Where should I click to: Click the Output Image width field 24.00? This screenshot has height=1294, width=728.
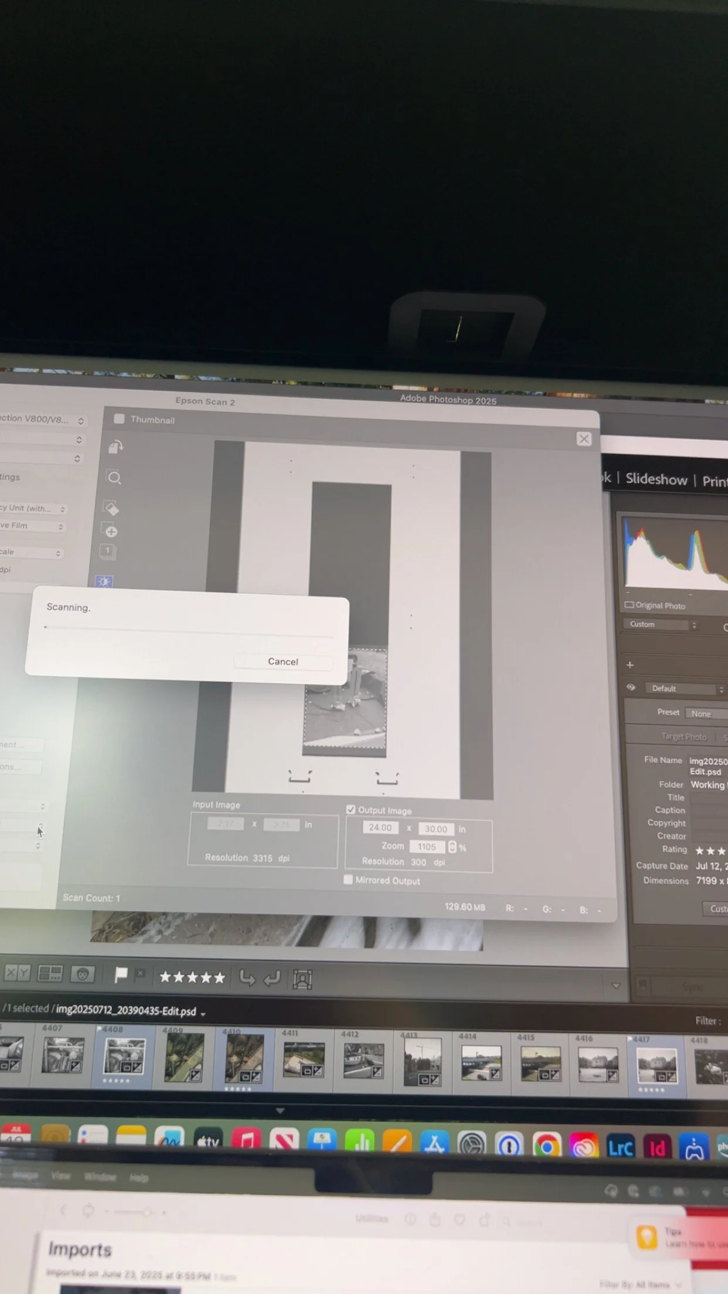pos(380,828)
